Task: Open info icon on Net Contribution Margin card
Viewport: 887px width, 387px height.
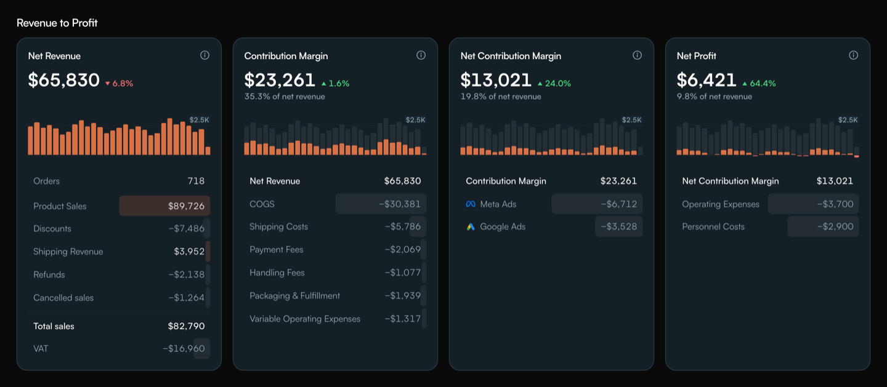Action: pyautogui.click(x=637, y=55)
